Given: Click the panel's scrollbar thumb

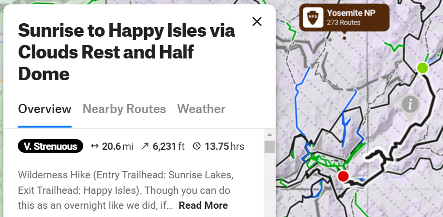Looking at the screenshot, I should pos(269,146).
